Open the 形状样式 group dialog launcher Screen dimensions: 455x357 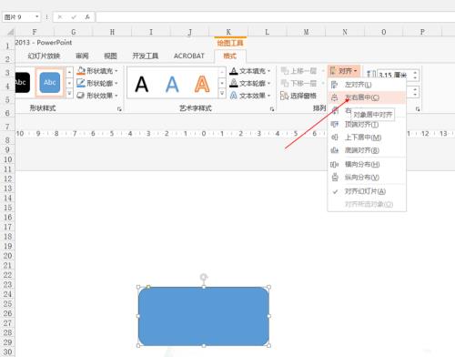click(x=119, y=109)
